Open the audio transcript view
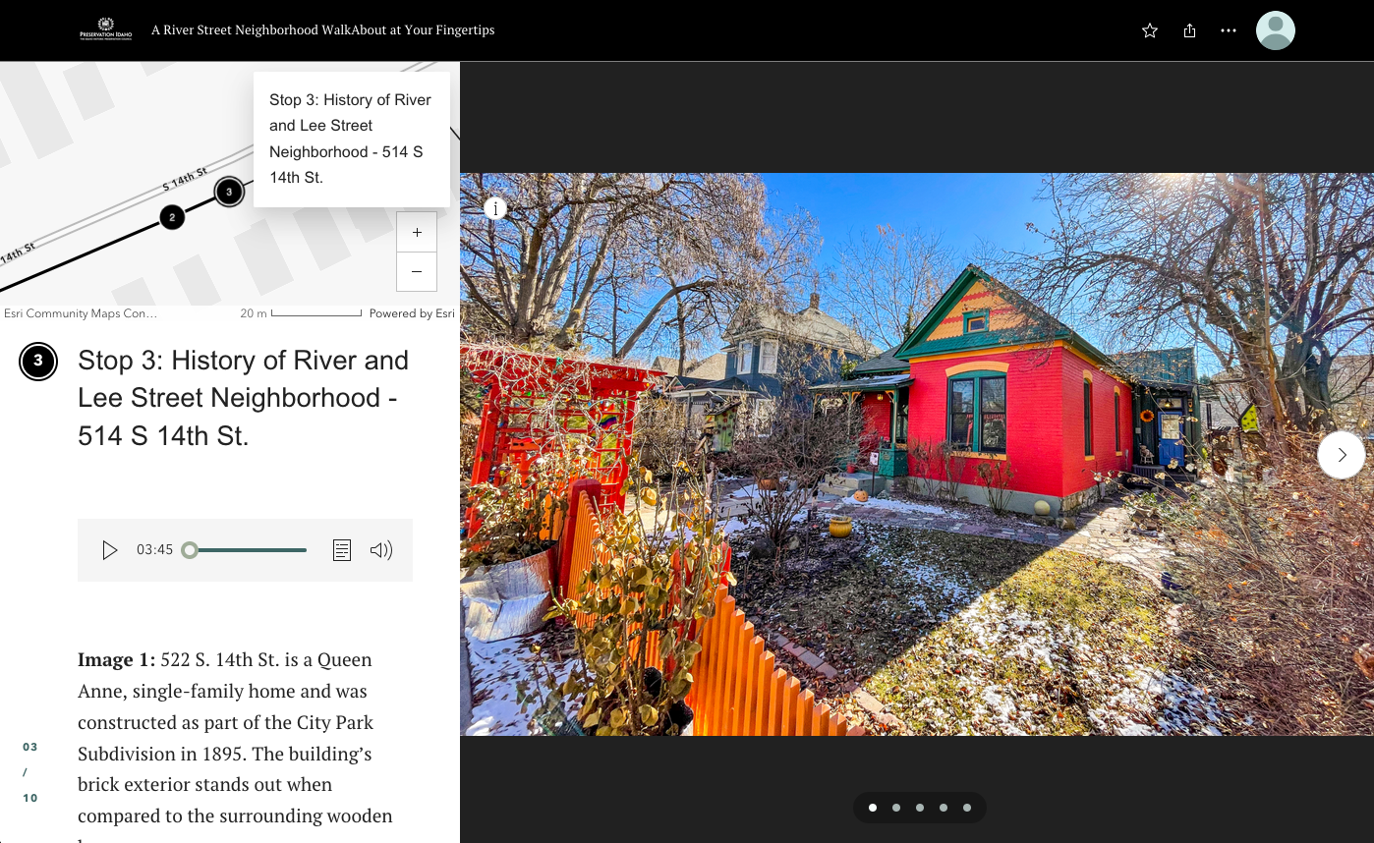Screen dimensions: 1374x843 pyautogui.click(x=342, y=550)
